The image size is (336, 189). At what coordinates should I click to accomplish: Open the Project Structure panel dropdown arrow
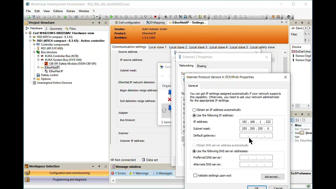pyautogui.click(x=93, y=23)
